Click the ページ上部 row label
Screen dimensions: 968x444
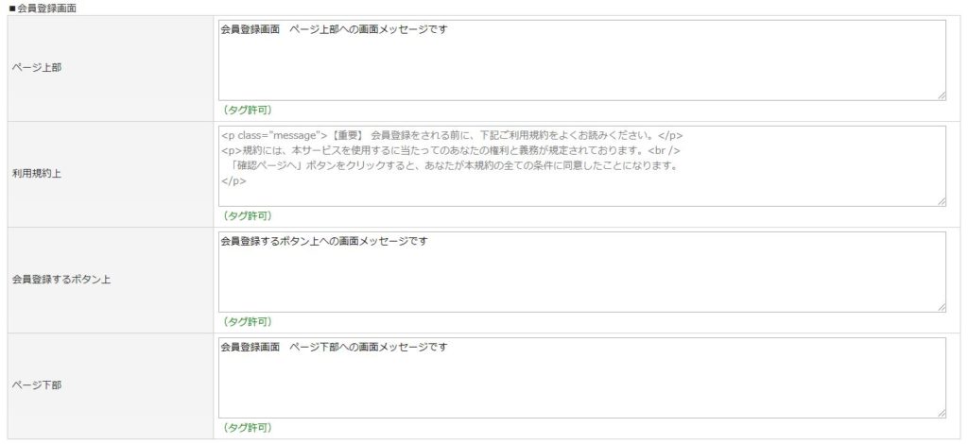coord(37,68)
